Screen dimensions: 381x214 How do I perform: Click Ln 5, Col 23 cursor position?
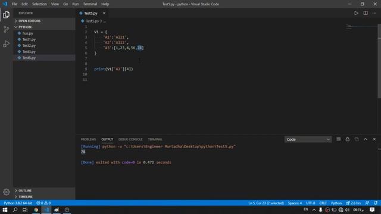click(266, 203)
